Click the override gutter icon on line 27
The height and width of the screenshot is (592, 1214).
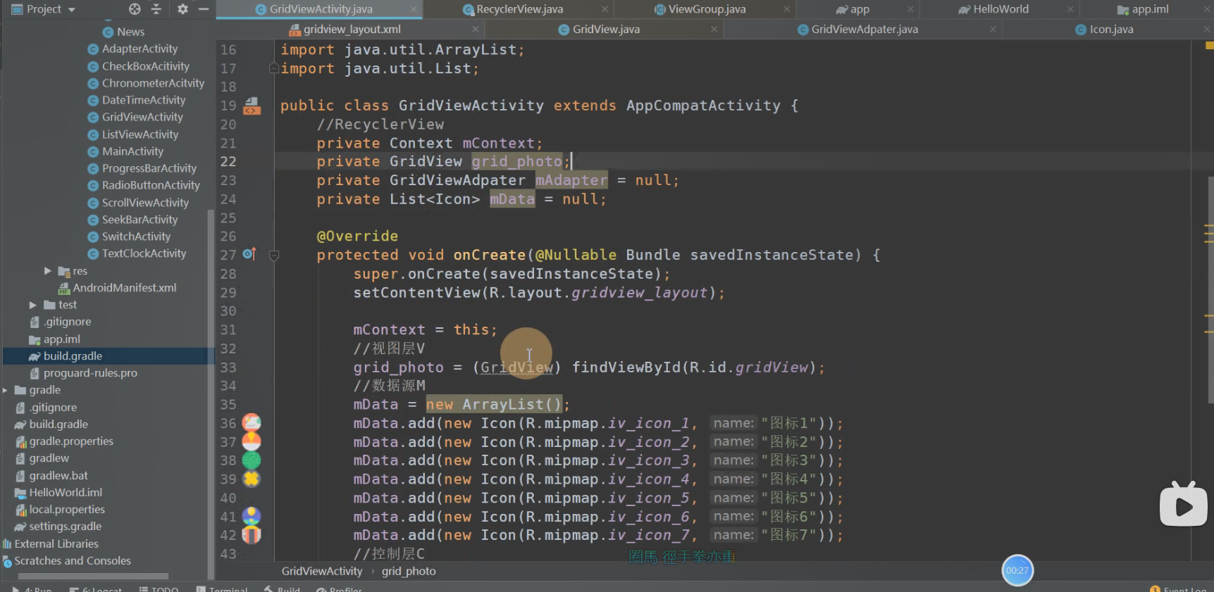point(249,254)
